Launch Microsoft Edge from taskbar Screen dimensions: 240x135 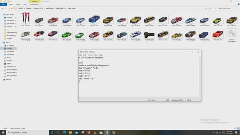click(64, 132)
